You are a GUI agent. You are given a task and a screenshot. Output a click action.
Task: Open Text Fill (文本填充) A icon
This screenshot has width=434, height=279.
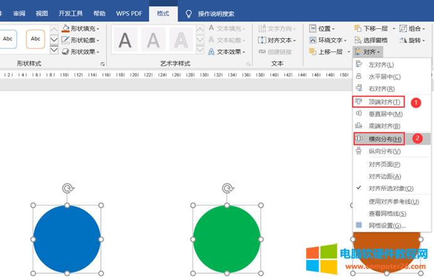pos(211,28)
